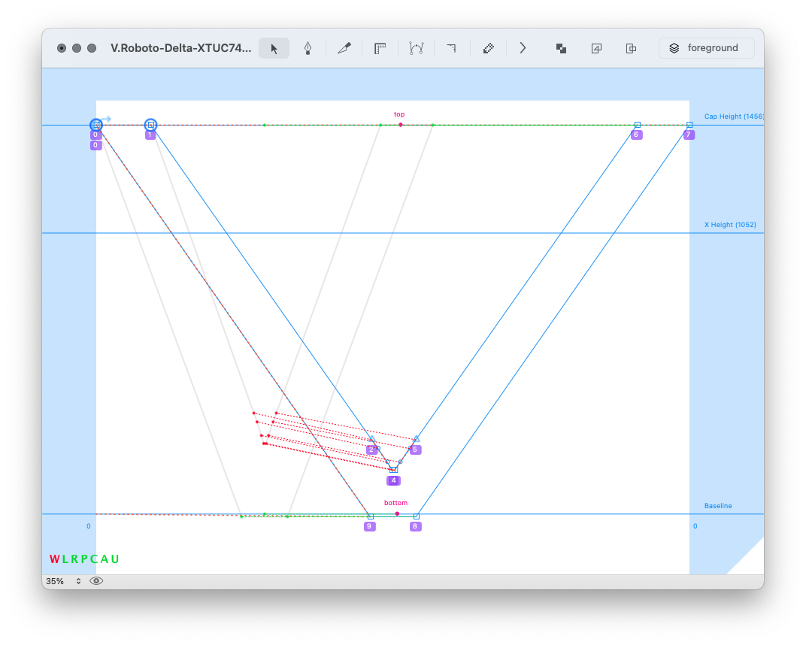Image resolution: width=806 pixels, height=645 pixels.
Task: Select the 'top' anchor point
Action: (x=400, y=124)
